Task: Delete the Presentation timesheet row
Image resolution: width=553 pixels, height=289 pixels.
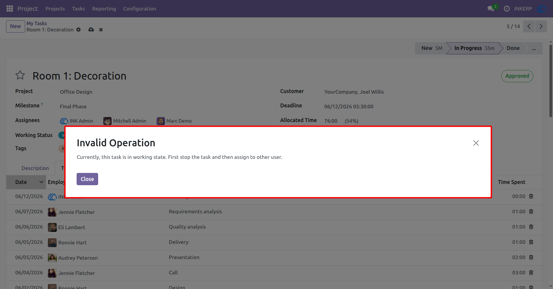Action: click(x=531, y=257)
